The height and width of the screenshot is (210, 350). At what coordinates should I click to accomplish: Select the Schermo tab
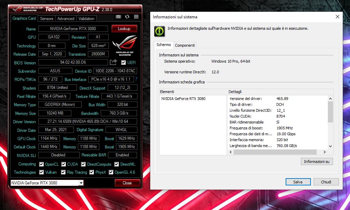pos(164,45)
